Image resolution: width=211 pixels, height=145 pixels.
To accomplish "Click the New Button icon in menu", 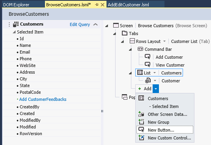I will 141,130.
